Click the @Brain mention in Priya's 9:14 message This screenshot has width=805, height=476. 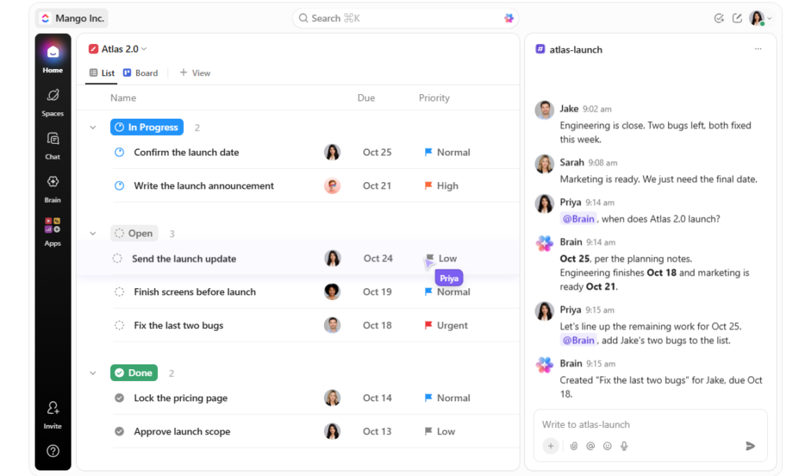tap(578, 219)
